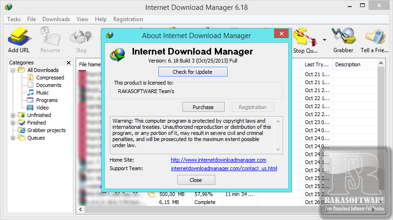Click the greyed Registration button
This screenshot has width=393, height=220.
point(252,107)
